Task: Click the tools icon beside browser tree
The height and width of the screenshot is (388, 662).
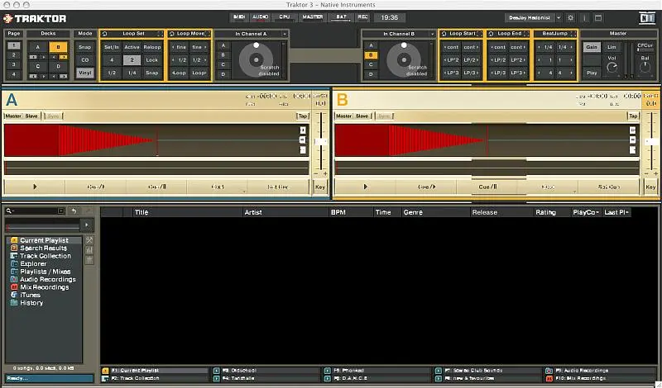Action: (89, 240)
